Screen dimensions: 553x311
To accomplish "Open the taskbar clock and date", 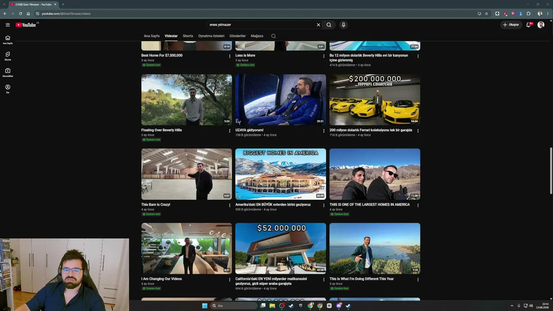I will point(543,306).
